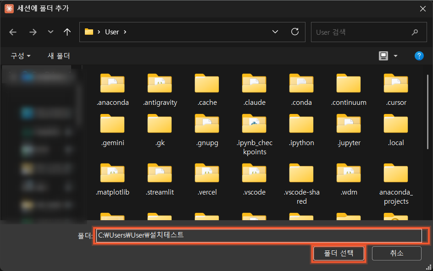433x271 pixels.
Task: Open the address bar history dropdown
Action: (x=275, y=32)
